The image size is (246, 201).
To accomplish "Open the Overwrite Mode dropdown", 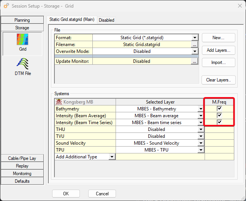I will [195, 51].
